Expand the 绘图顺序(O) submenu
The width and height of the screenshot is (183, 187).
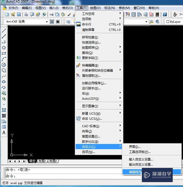[x=99, y=47]
